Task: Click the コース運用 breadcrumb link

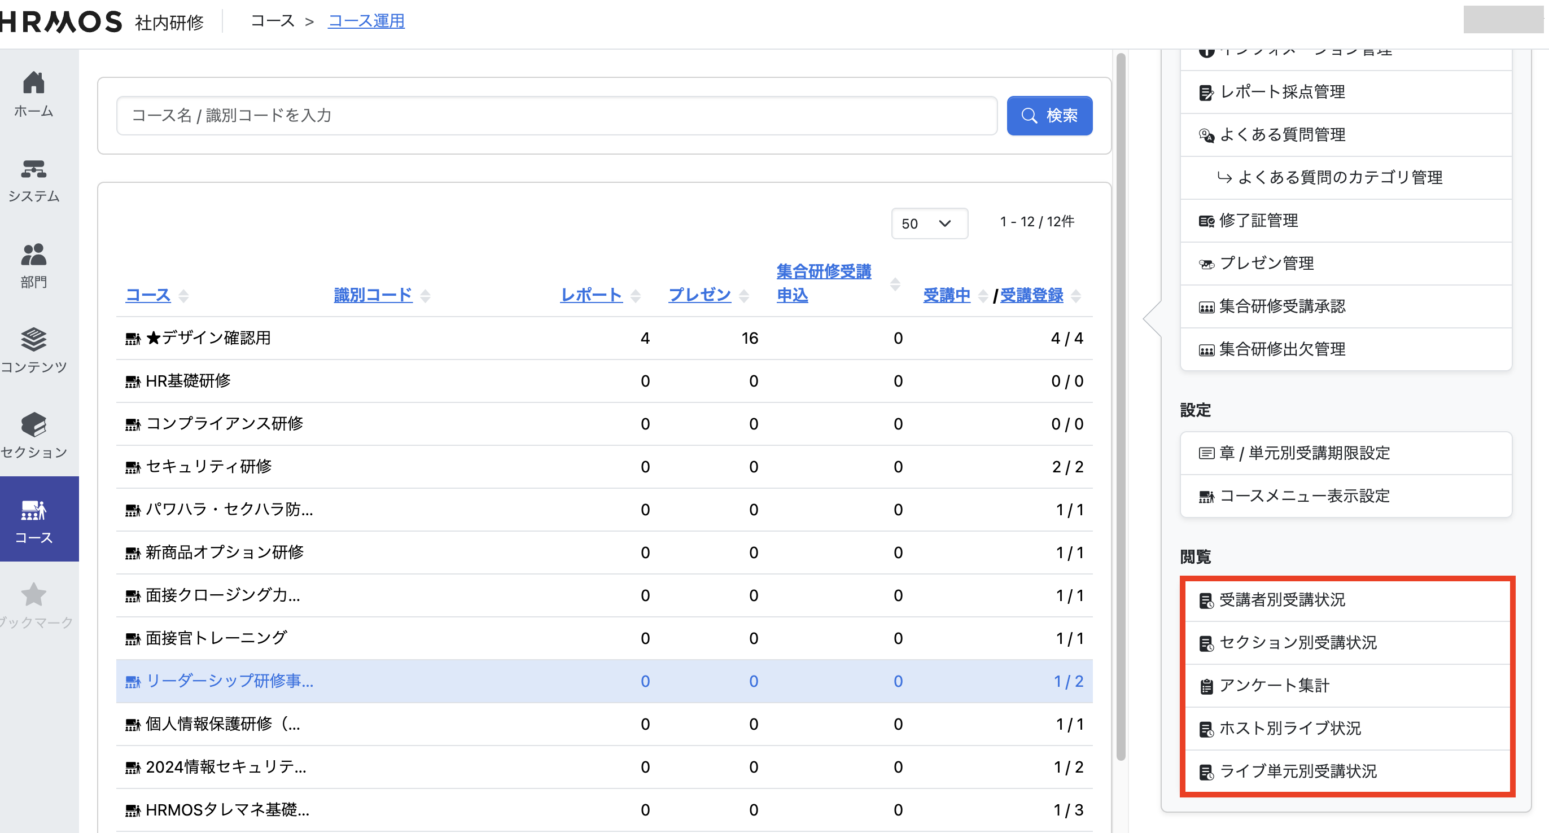Action: tap(366, 21)
